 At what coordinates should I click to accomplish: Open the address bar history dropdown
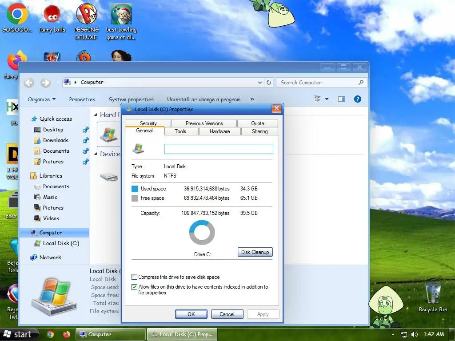[259, 82]
